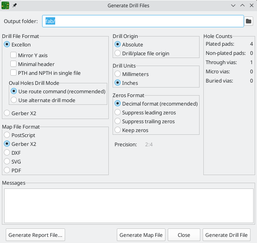Select Use route command (recommended)

click(x=58, y=91)
